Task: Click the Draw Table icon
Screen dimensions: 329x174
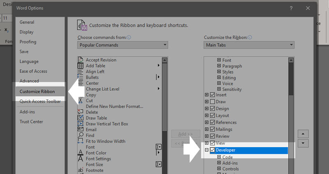Action: click(x=81, y=118)
